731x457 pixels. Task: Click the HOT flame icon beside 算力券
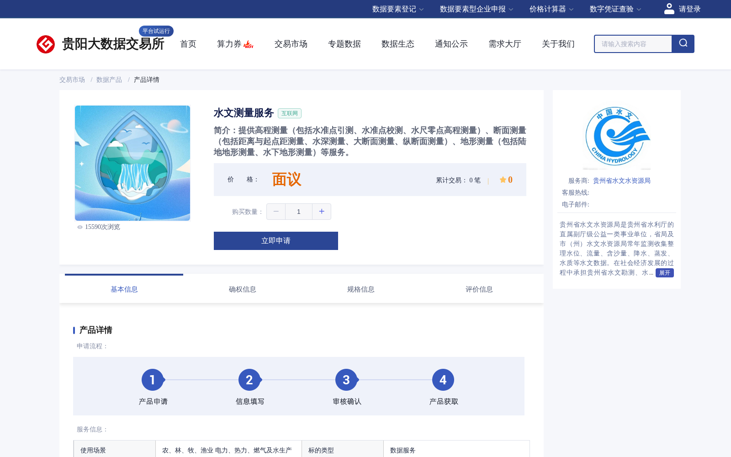(x=249, y=44)
